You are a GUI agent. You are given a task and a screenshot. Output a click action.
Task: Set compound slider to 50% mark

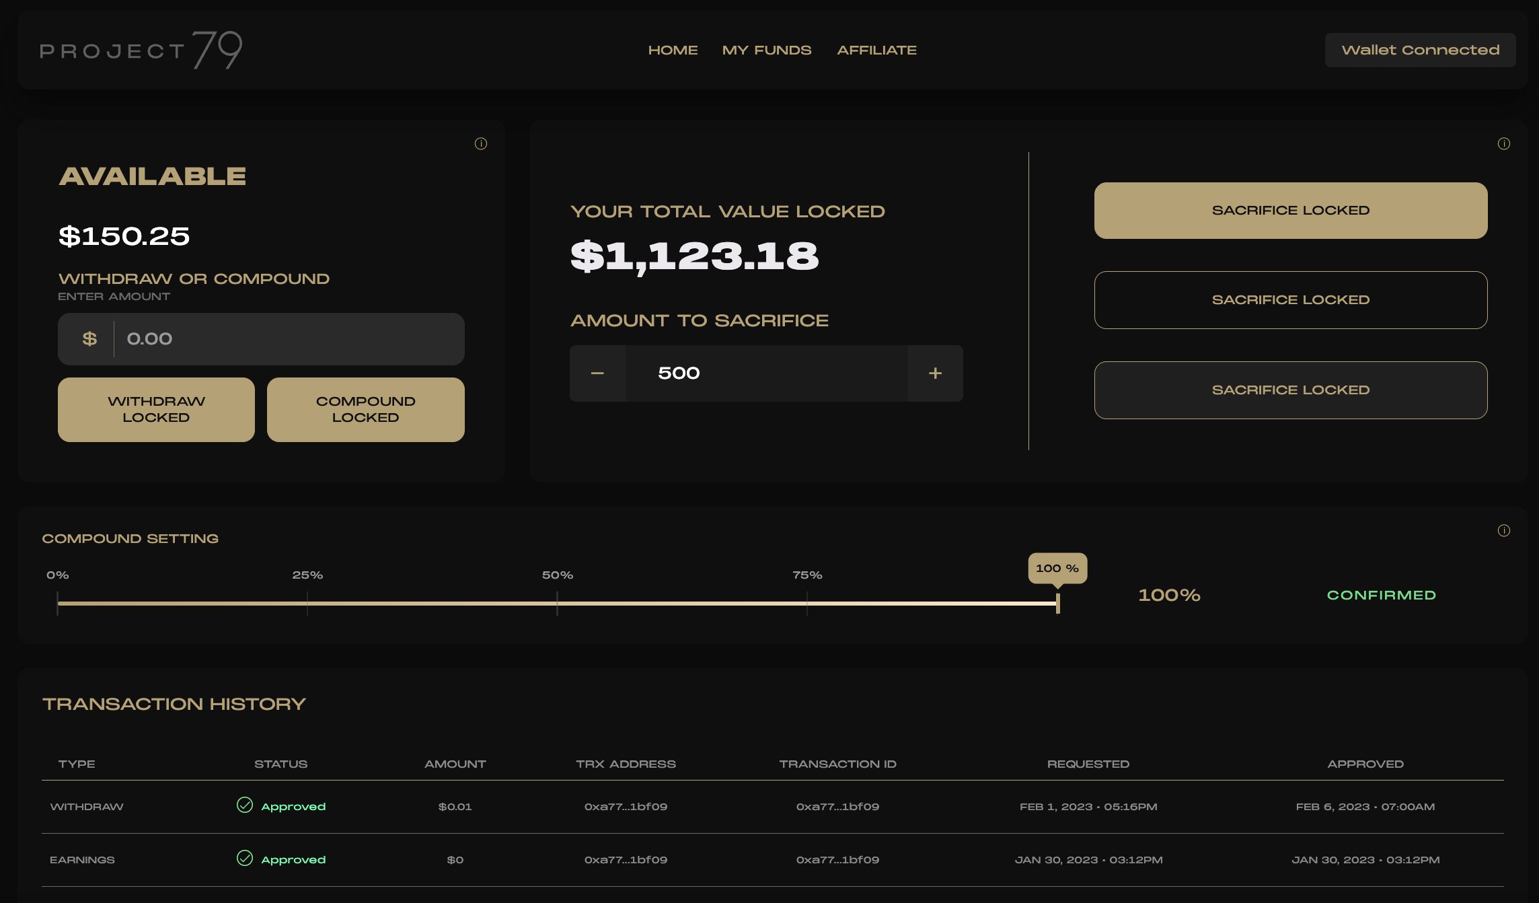[x=557, y=603]
